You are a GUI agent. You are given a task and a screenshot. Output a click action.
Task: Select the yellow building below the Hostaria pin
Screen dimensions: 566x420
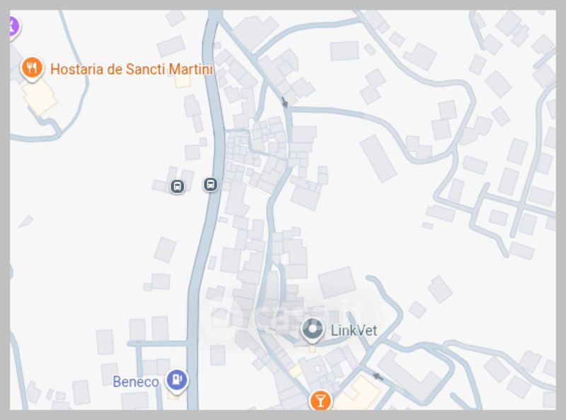coord(40,96)
